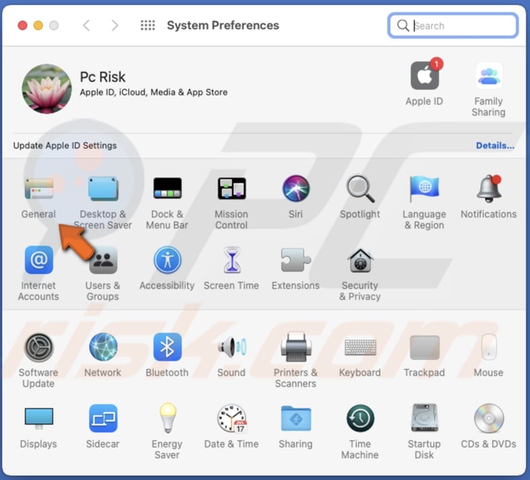The image size is (530, 480).
Task: Click the Search field
Action: (x=453, y=26)
